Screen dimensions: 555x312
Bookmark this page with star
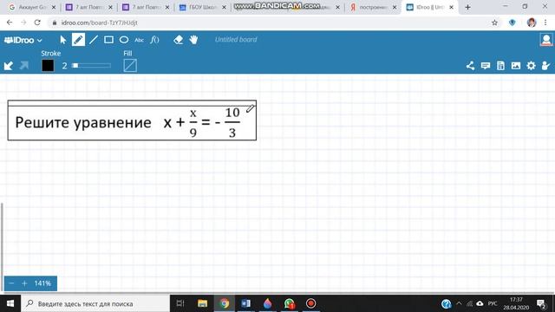click(494, 23)
